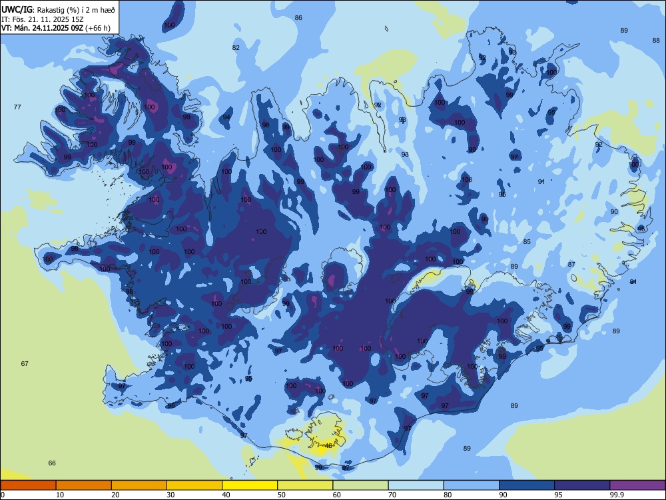Viewport: 666px width, 500px height.
Task: Click the legend tick label '60'
Action: pos(337,495)
